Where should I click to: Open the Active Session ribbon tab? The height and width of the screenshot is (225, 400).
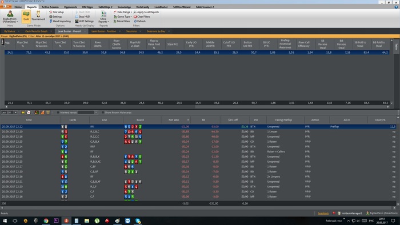[50, 7]
